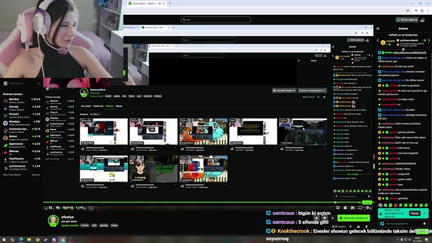Viewport: 432px width, 243px height.
Task: Select the funny tag
Action: pyautogui.click(x=114, y=225)
